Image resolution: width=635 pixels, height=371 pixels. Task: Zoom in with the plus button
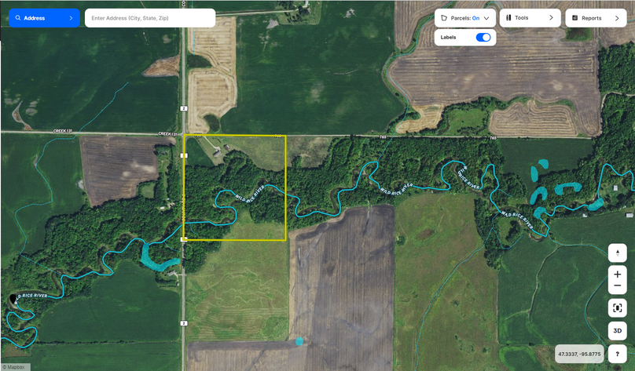coord(617,275)
